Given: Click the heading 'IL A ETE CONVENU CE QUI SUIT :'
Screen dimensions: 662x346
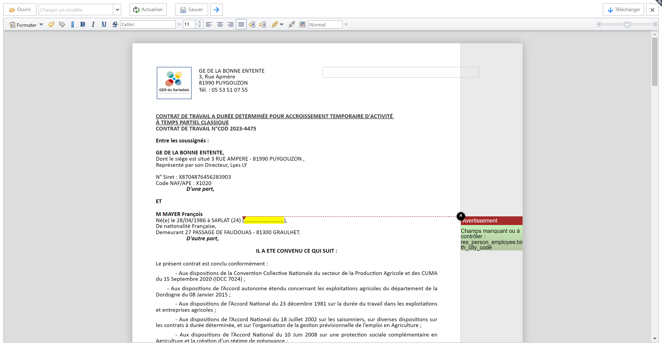Looking at the screenshot, I should (x=297, y=251).
